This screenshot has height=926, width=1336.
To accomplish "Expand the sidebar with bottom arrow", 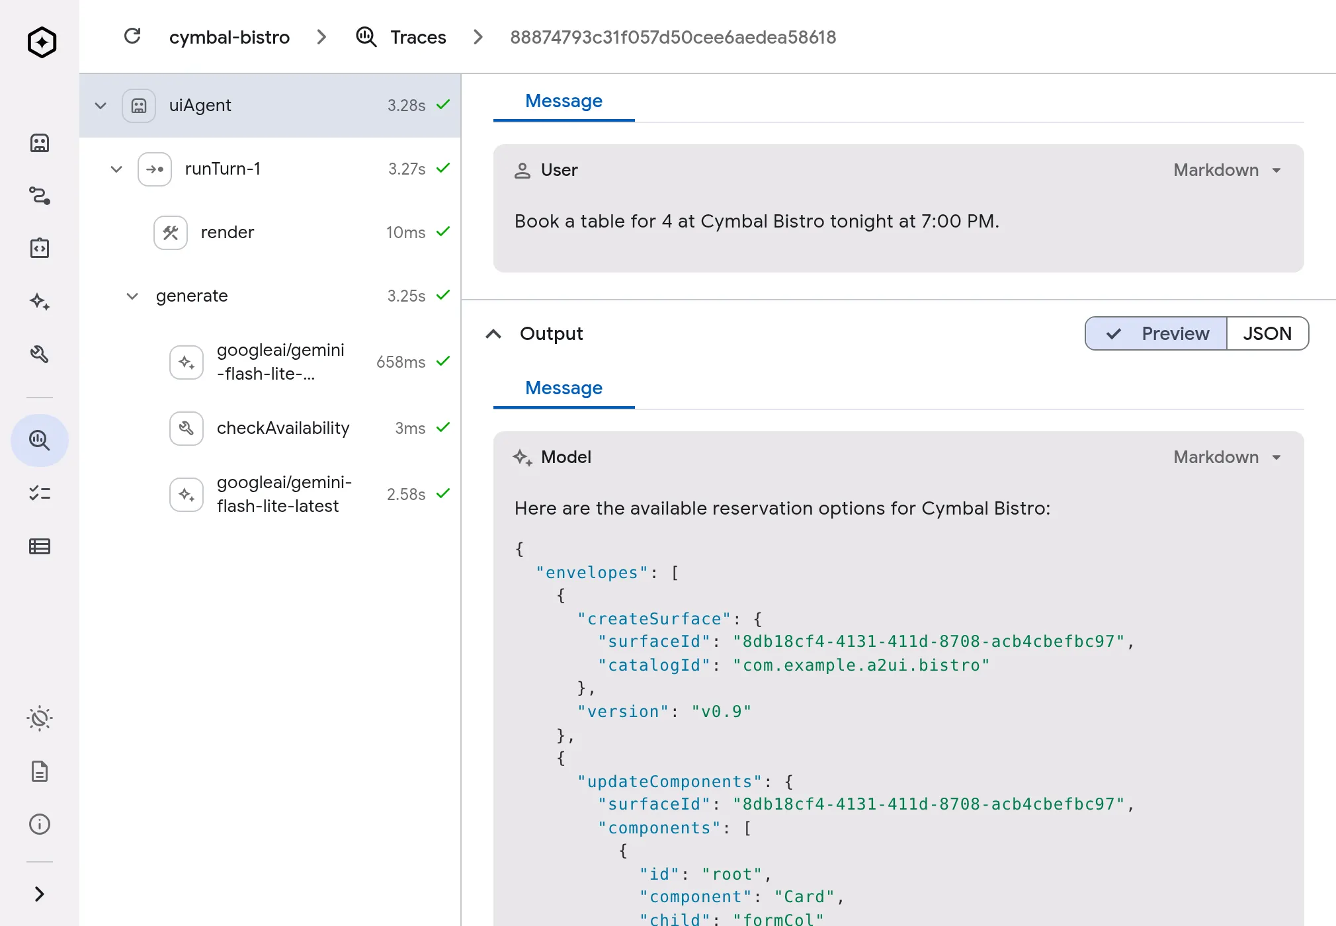I will pyautogui.click(x=40, y=894).
